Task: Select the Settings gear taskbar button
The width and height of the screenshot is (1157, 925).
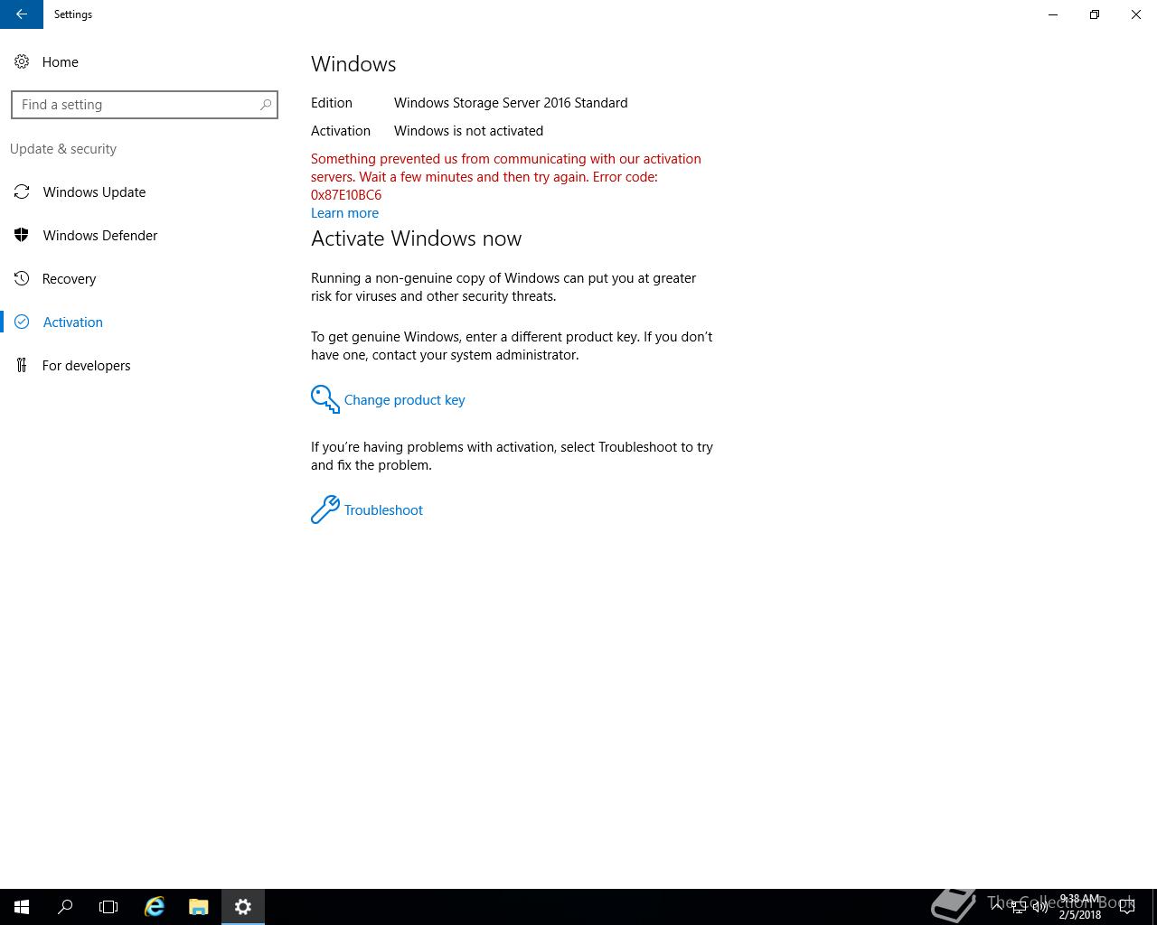Action: pyautogui.click(x=243, y=907)
